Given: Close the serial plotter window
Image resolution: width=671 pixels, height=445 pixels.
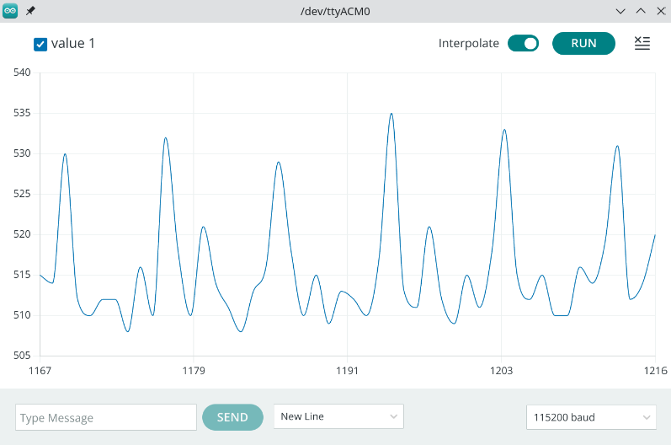Looking at the screenshot, I should [x=661, y=11].
